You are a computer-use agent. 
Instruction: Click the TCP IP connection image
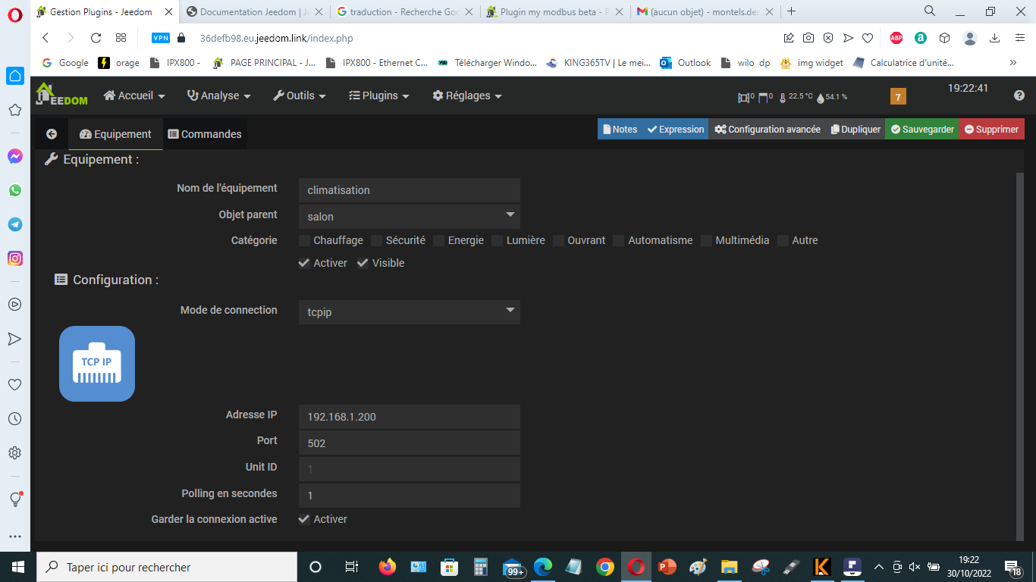(x=97, y=364)
